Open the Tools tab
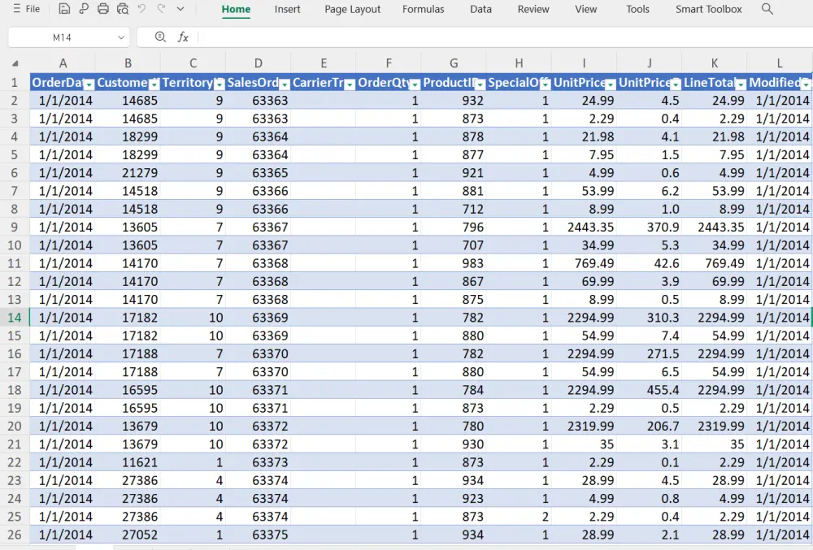 click(x=637, y=9)
